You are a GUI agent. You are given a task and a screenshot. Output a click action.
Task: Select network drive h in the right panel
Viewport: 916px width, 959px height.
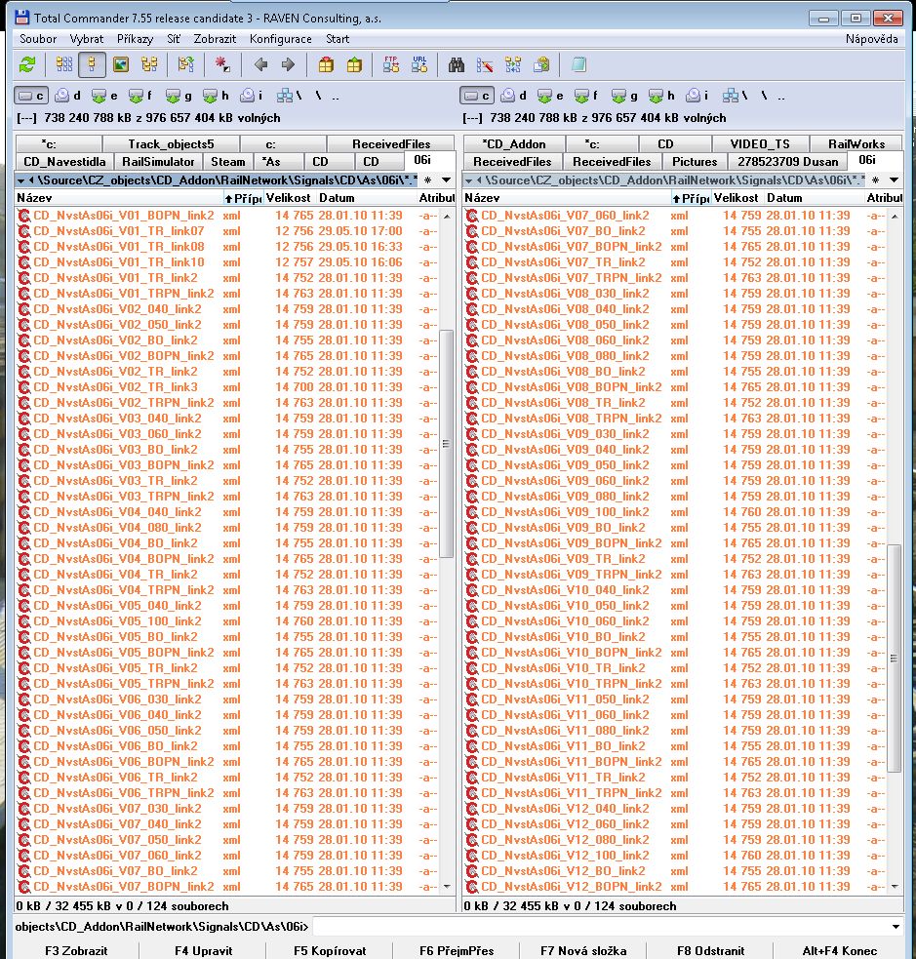click(661, 96)
